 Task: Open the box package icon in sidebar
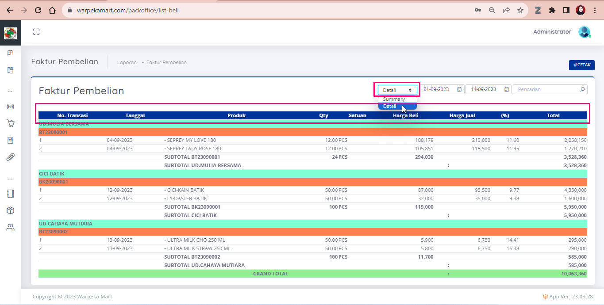(x=10, y=210)
